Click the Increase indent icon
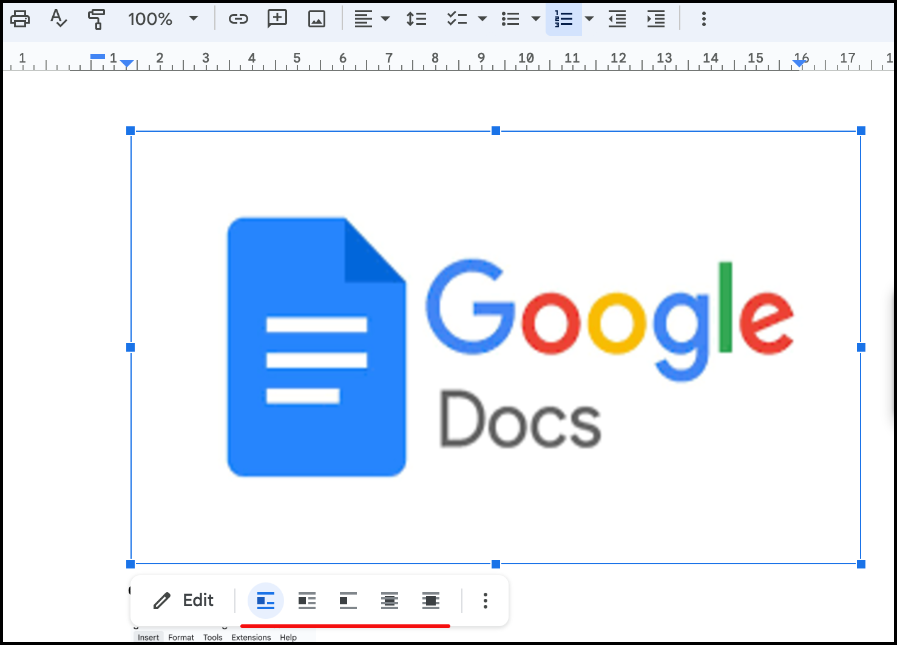897x645 pixels. point(656,19)
